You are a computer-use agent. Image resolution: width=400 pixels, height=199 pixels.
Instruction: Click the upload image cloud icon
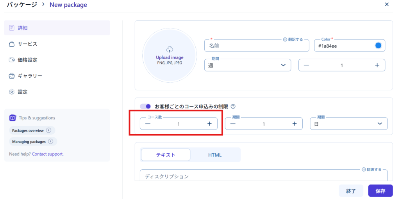tap(170, 50)
